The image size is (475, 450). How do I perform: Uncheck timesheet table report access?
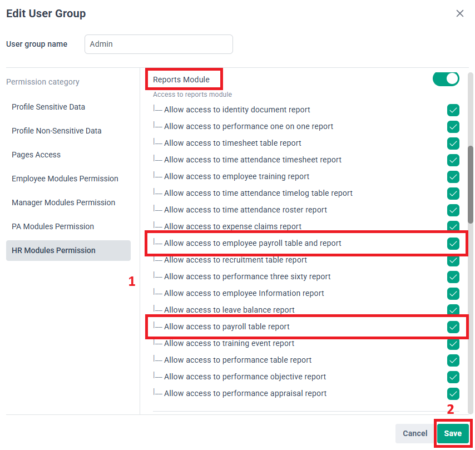tap(453, 144)
